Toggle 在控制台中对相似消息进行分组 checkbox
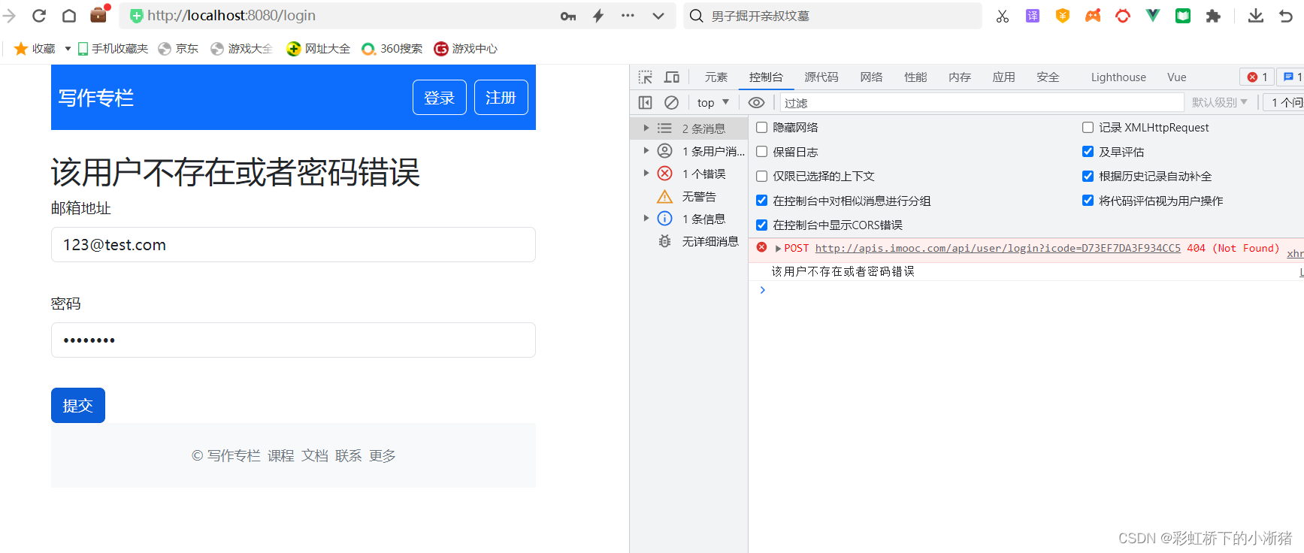The image size is (1304, 553). pos(762,201)
